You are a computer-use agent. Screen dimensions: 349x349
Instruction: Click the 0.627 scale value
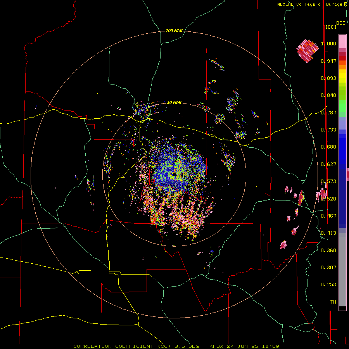coord(328,164)
